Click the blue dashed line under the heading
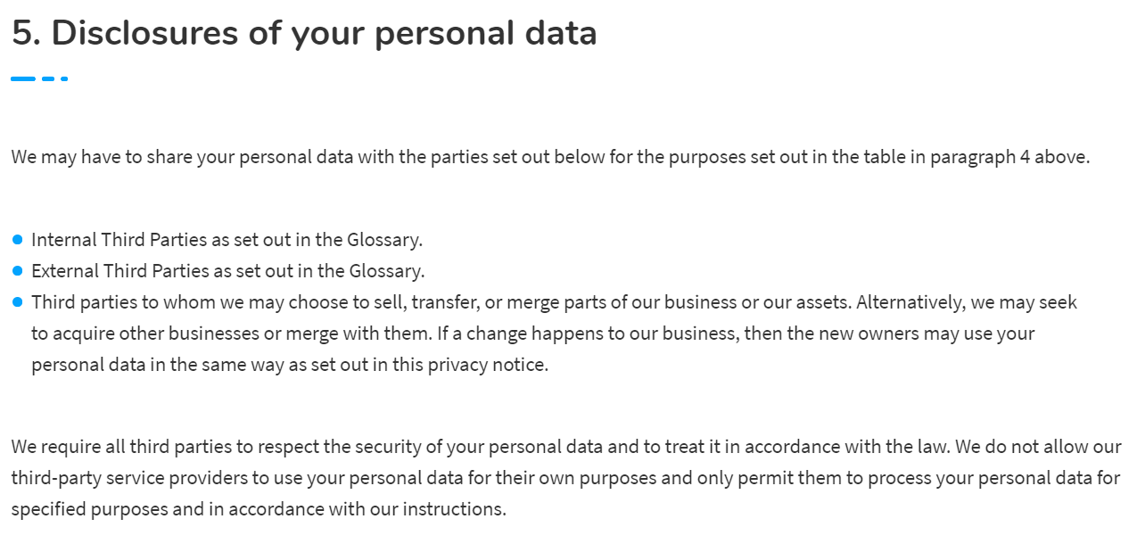 pyautogui.click(x=39, y=79)
